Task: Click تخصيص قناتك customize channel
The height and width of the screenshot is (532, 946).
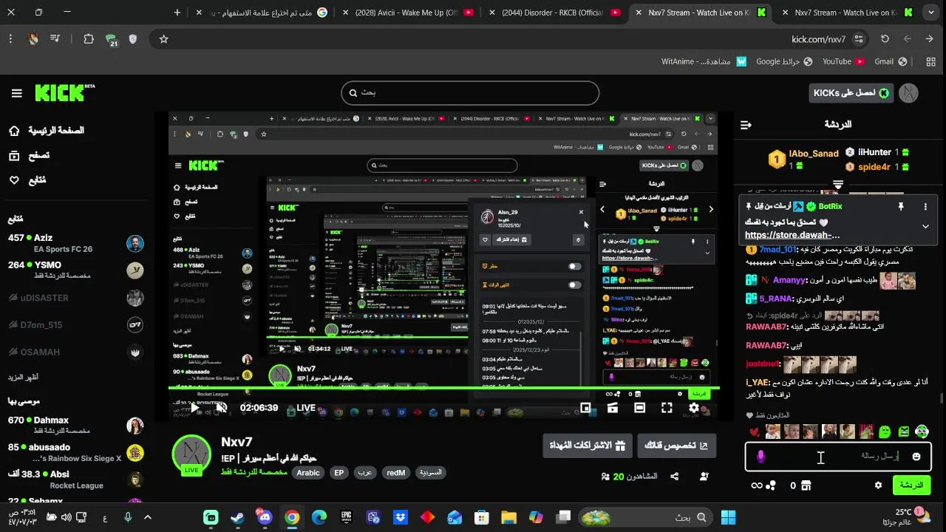Action: pyautogui.click(x=676, y=446)
